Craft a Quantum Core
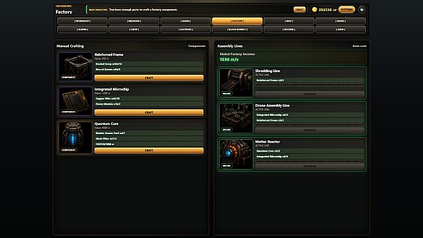Screen dimensions: 423x238 149,151
